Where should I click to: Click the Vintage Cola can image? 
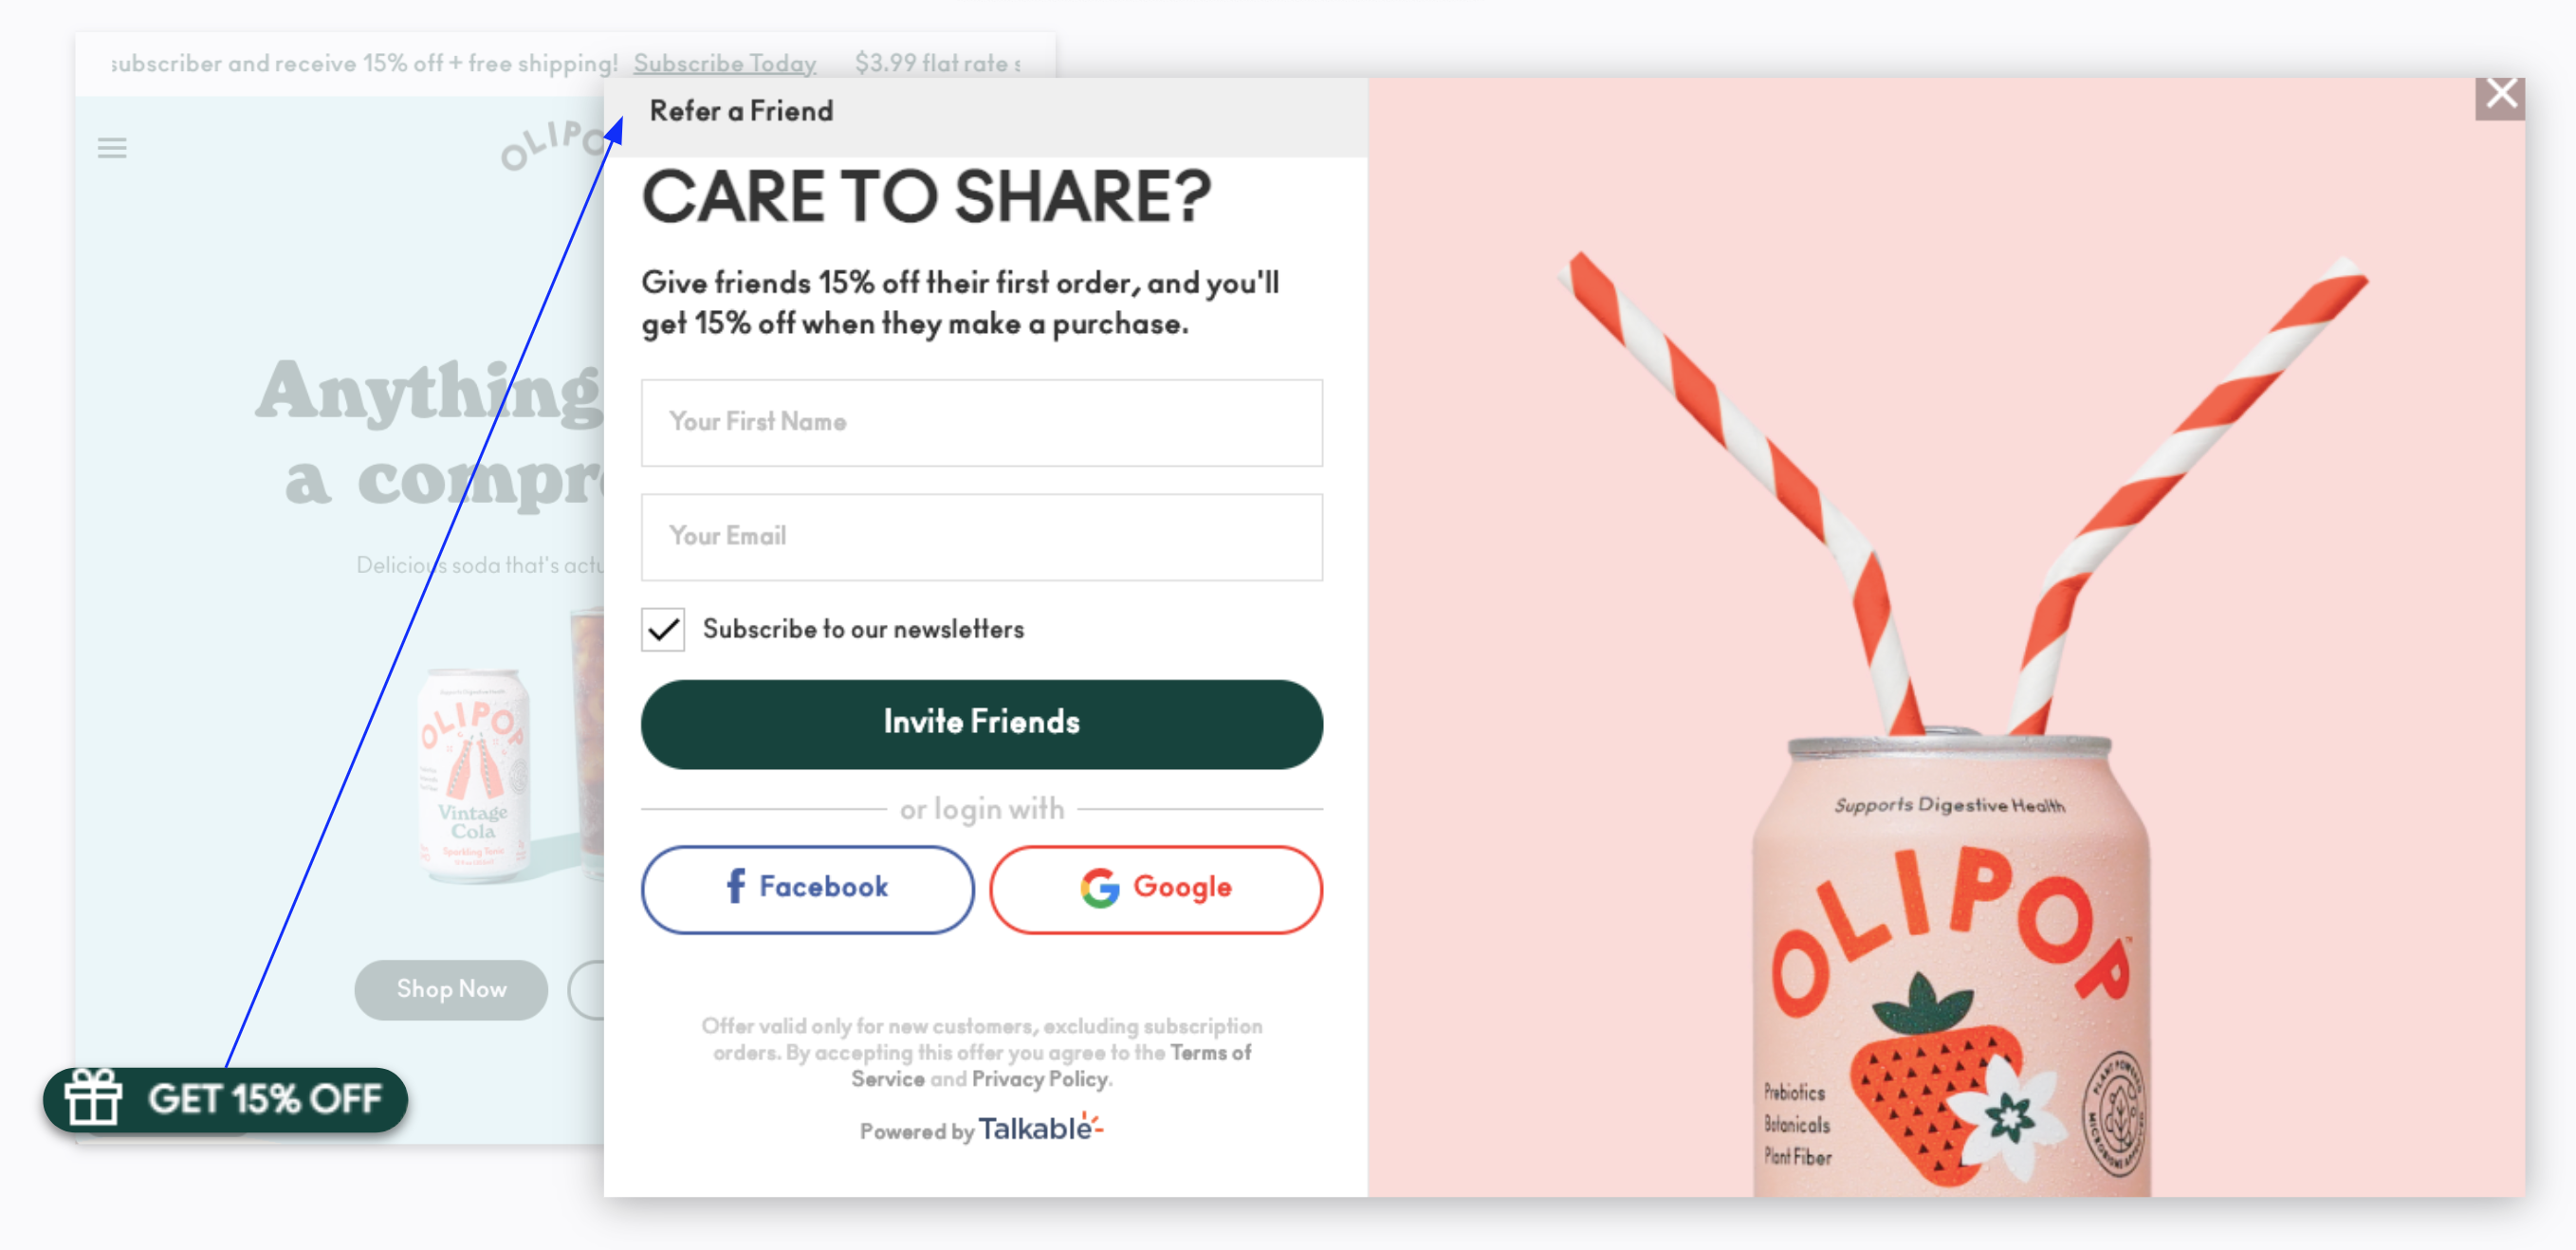click(x=472, y=775)
